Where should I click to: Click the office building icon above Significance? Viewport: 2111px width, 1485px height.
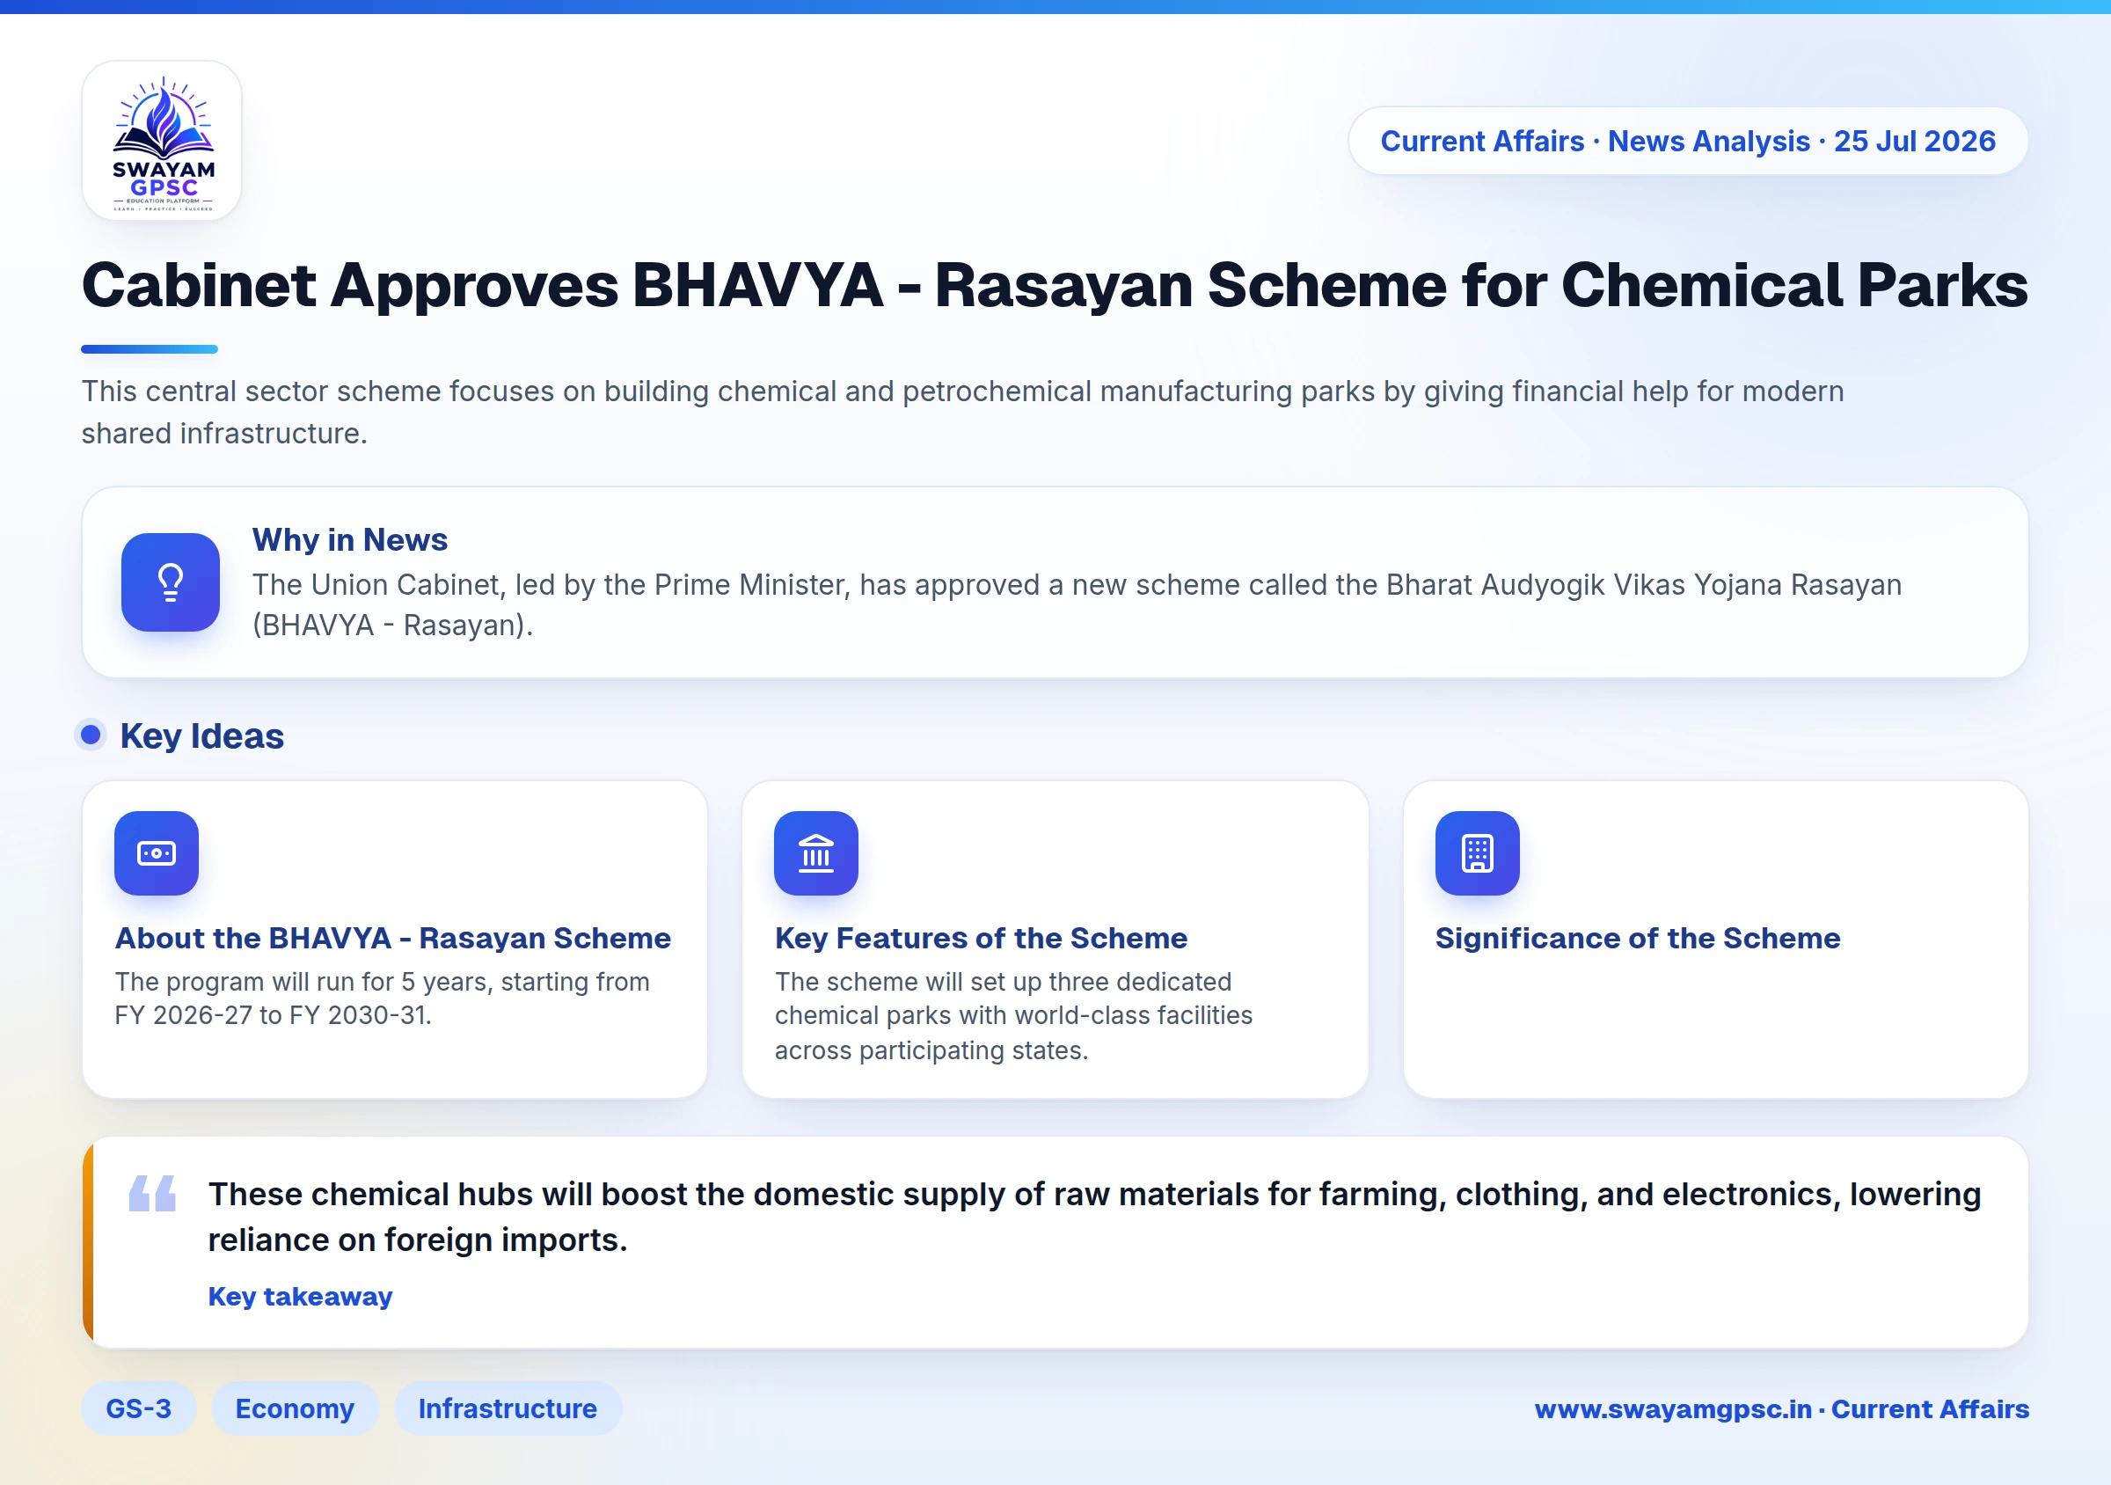tap(1477, 853)
